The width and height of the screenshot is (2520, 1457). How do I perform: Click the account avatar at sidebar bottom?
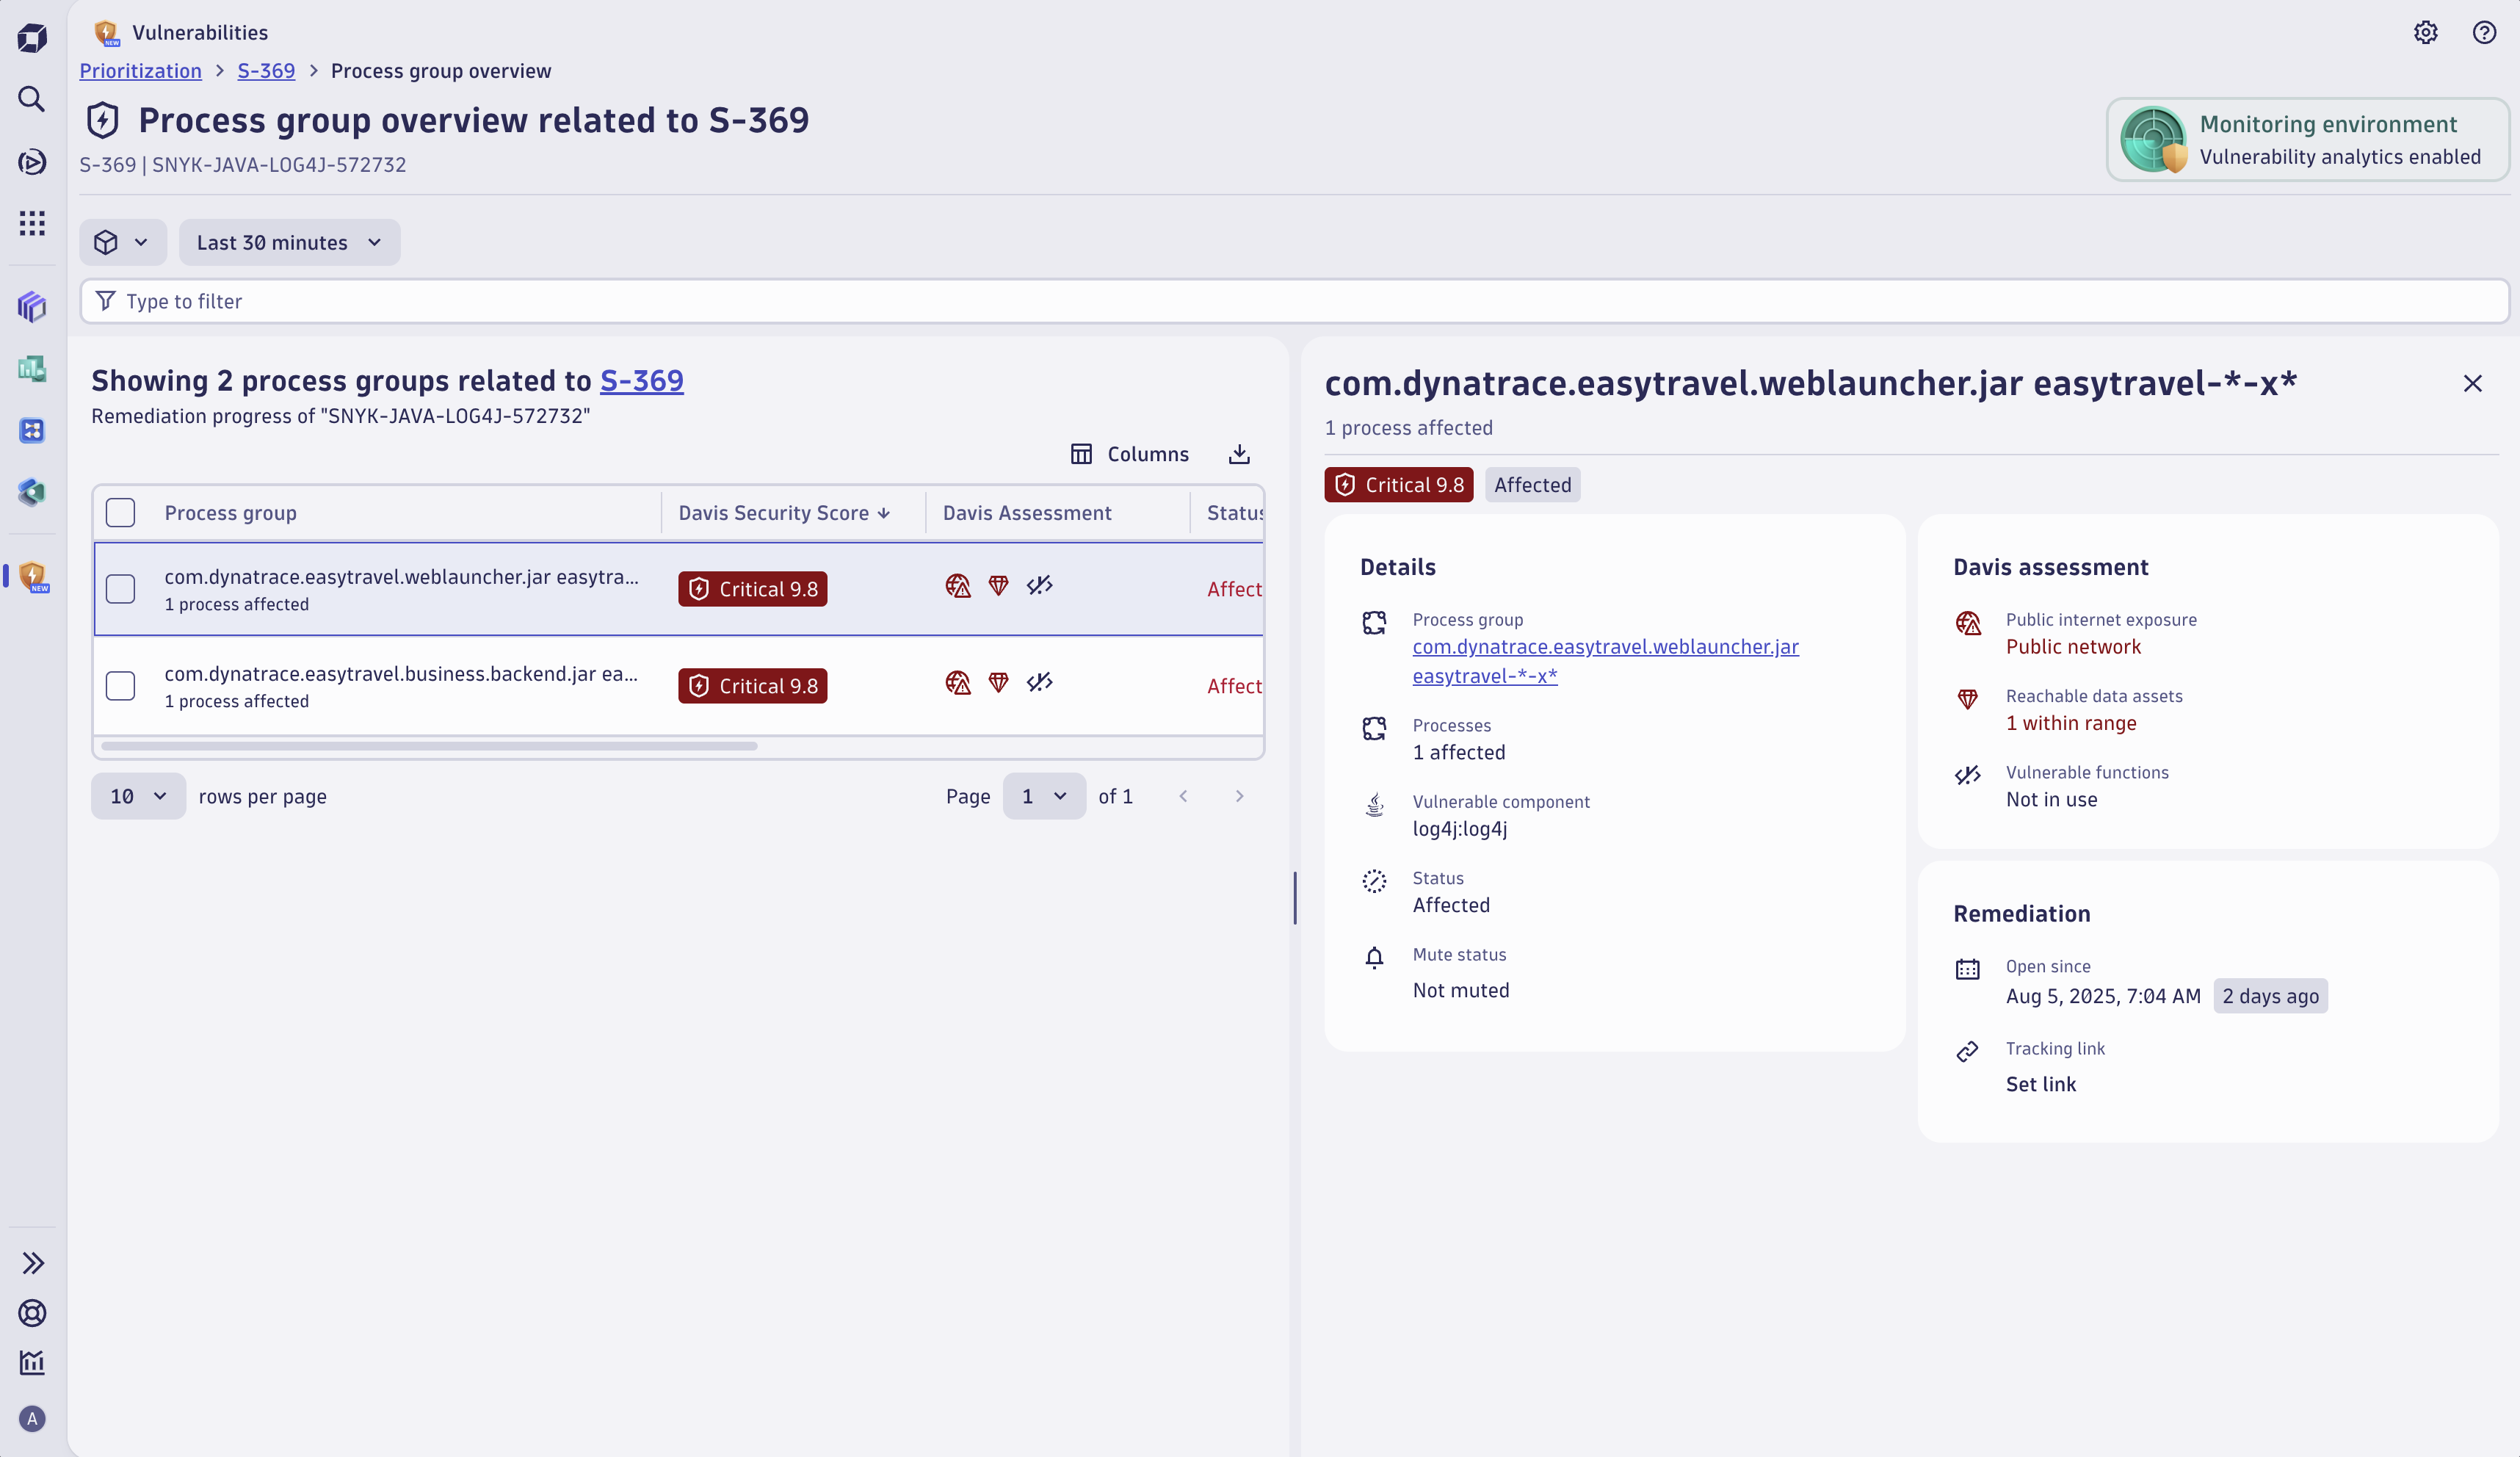32,1418
